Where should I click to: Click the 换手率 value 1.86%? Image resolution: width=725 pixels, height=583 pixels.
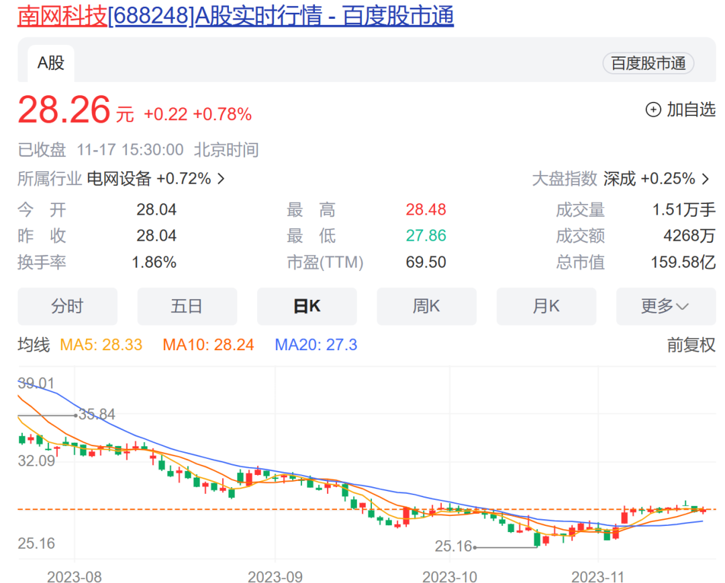pos(154,262)
